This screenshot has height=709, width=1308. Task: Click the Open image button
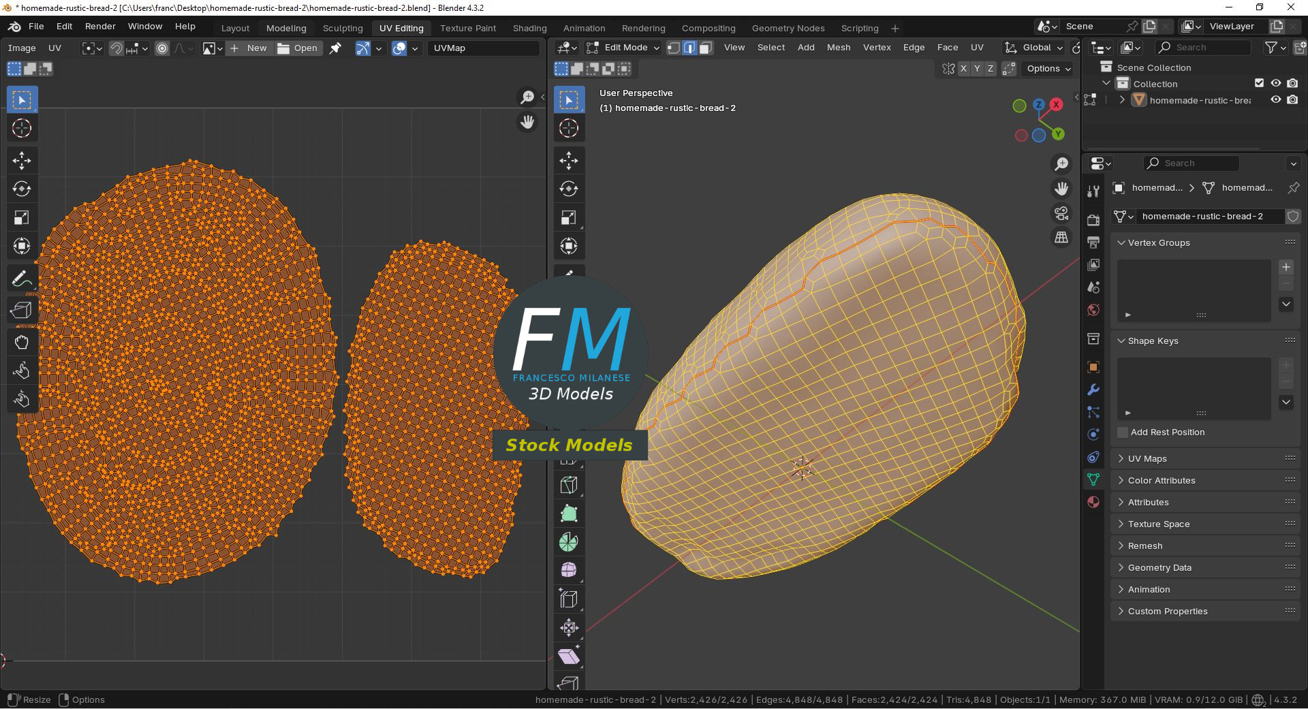[x=298, y=48]
